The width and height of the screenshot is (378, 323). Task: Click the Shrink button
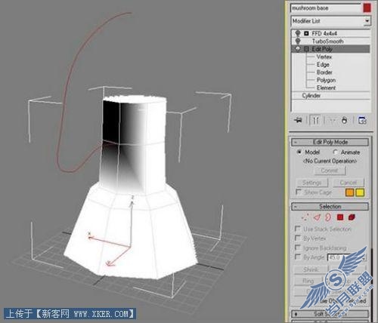[311, 269]
